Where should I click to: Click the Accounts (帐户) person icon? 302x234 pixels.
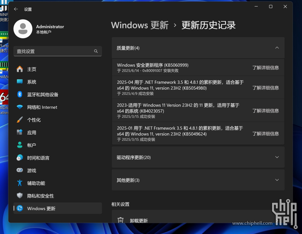(x=20, y=145)
